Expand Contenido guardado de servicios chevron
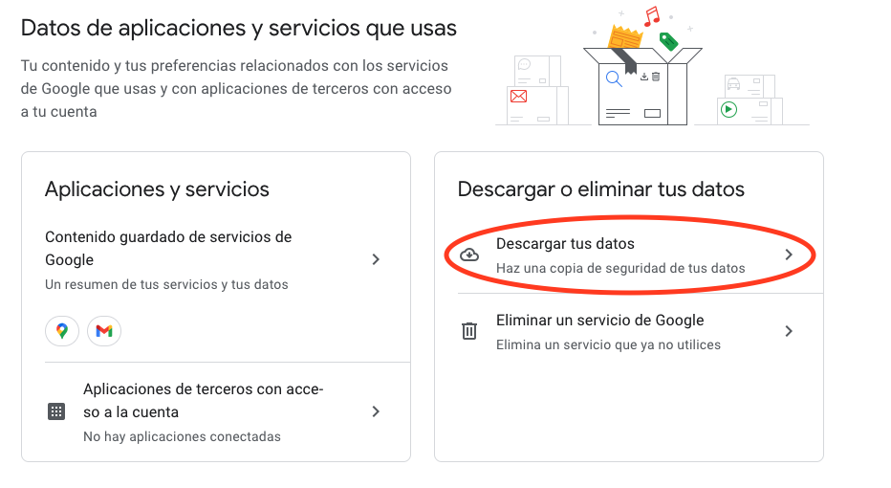The height and width of the screenshot is (488, 891). pyautogui.click(x=376, y=259)
